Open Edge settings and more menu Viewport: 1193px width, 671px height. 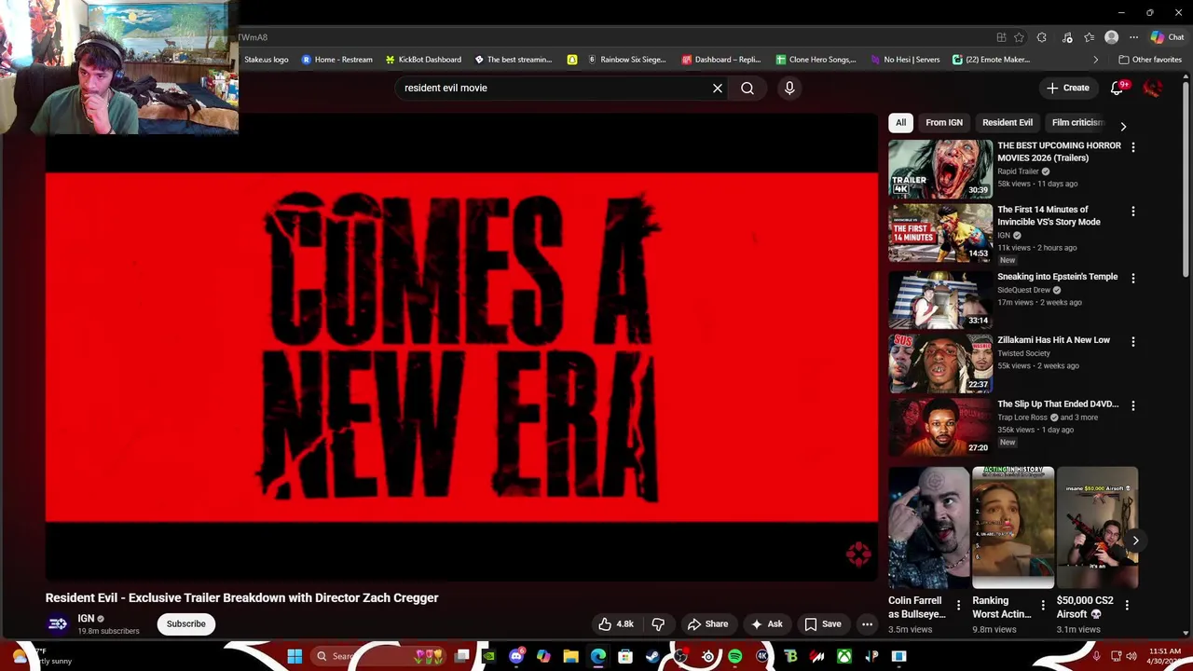tap(1133, 37)
